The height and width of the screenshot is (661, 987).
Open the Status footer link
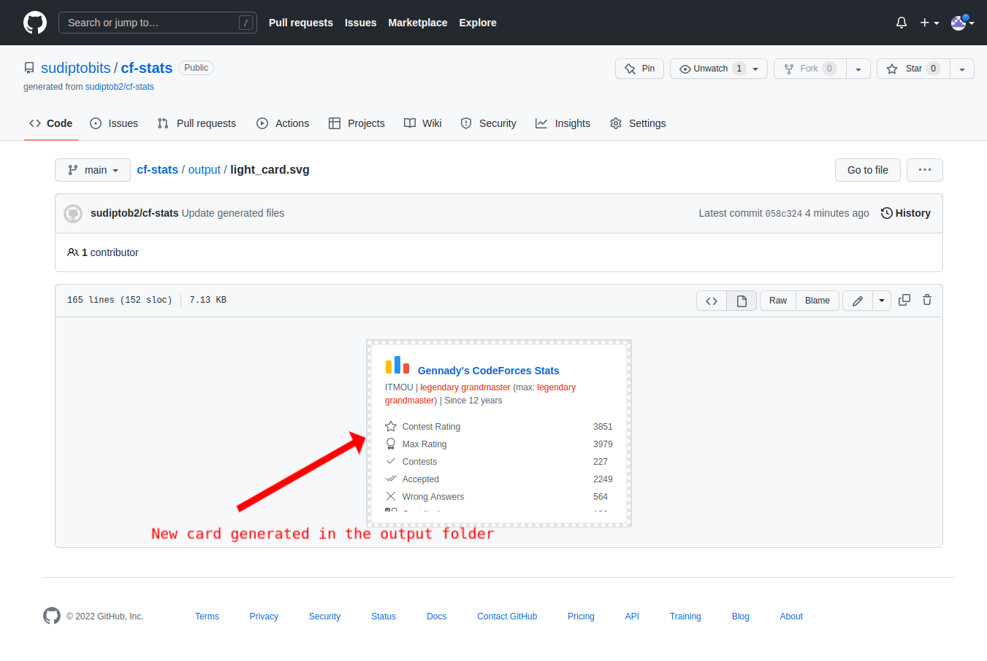point(384,616)
